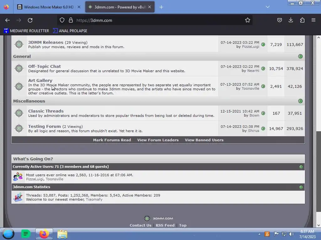Image resolution: width=321 pixels, height=240 pixels.
Task: Open the Windows Start orb
Action: click(8, 234)
